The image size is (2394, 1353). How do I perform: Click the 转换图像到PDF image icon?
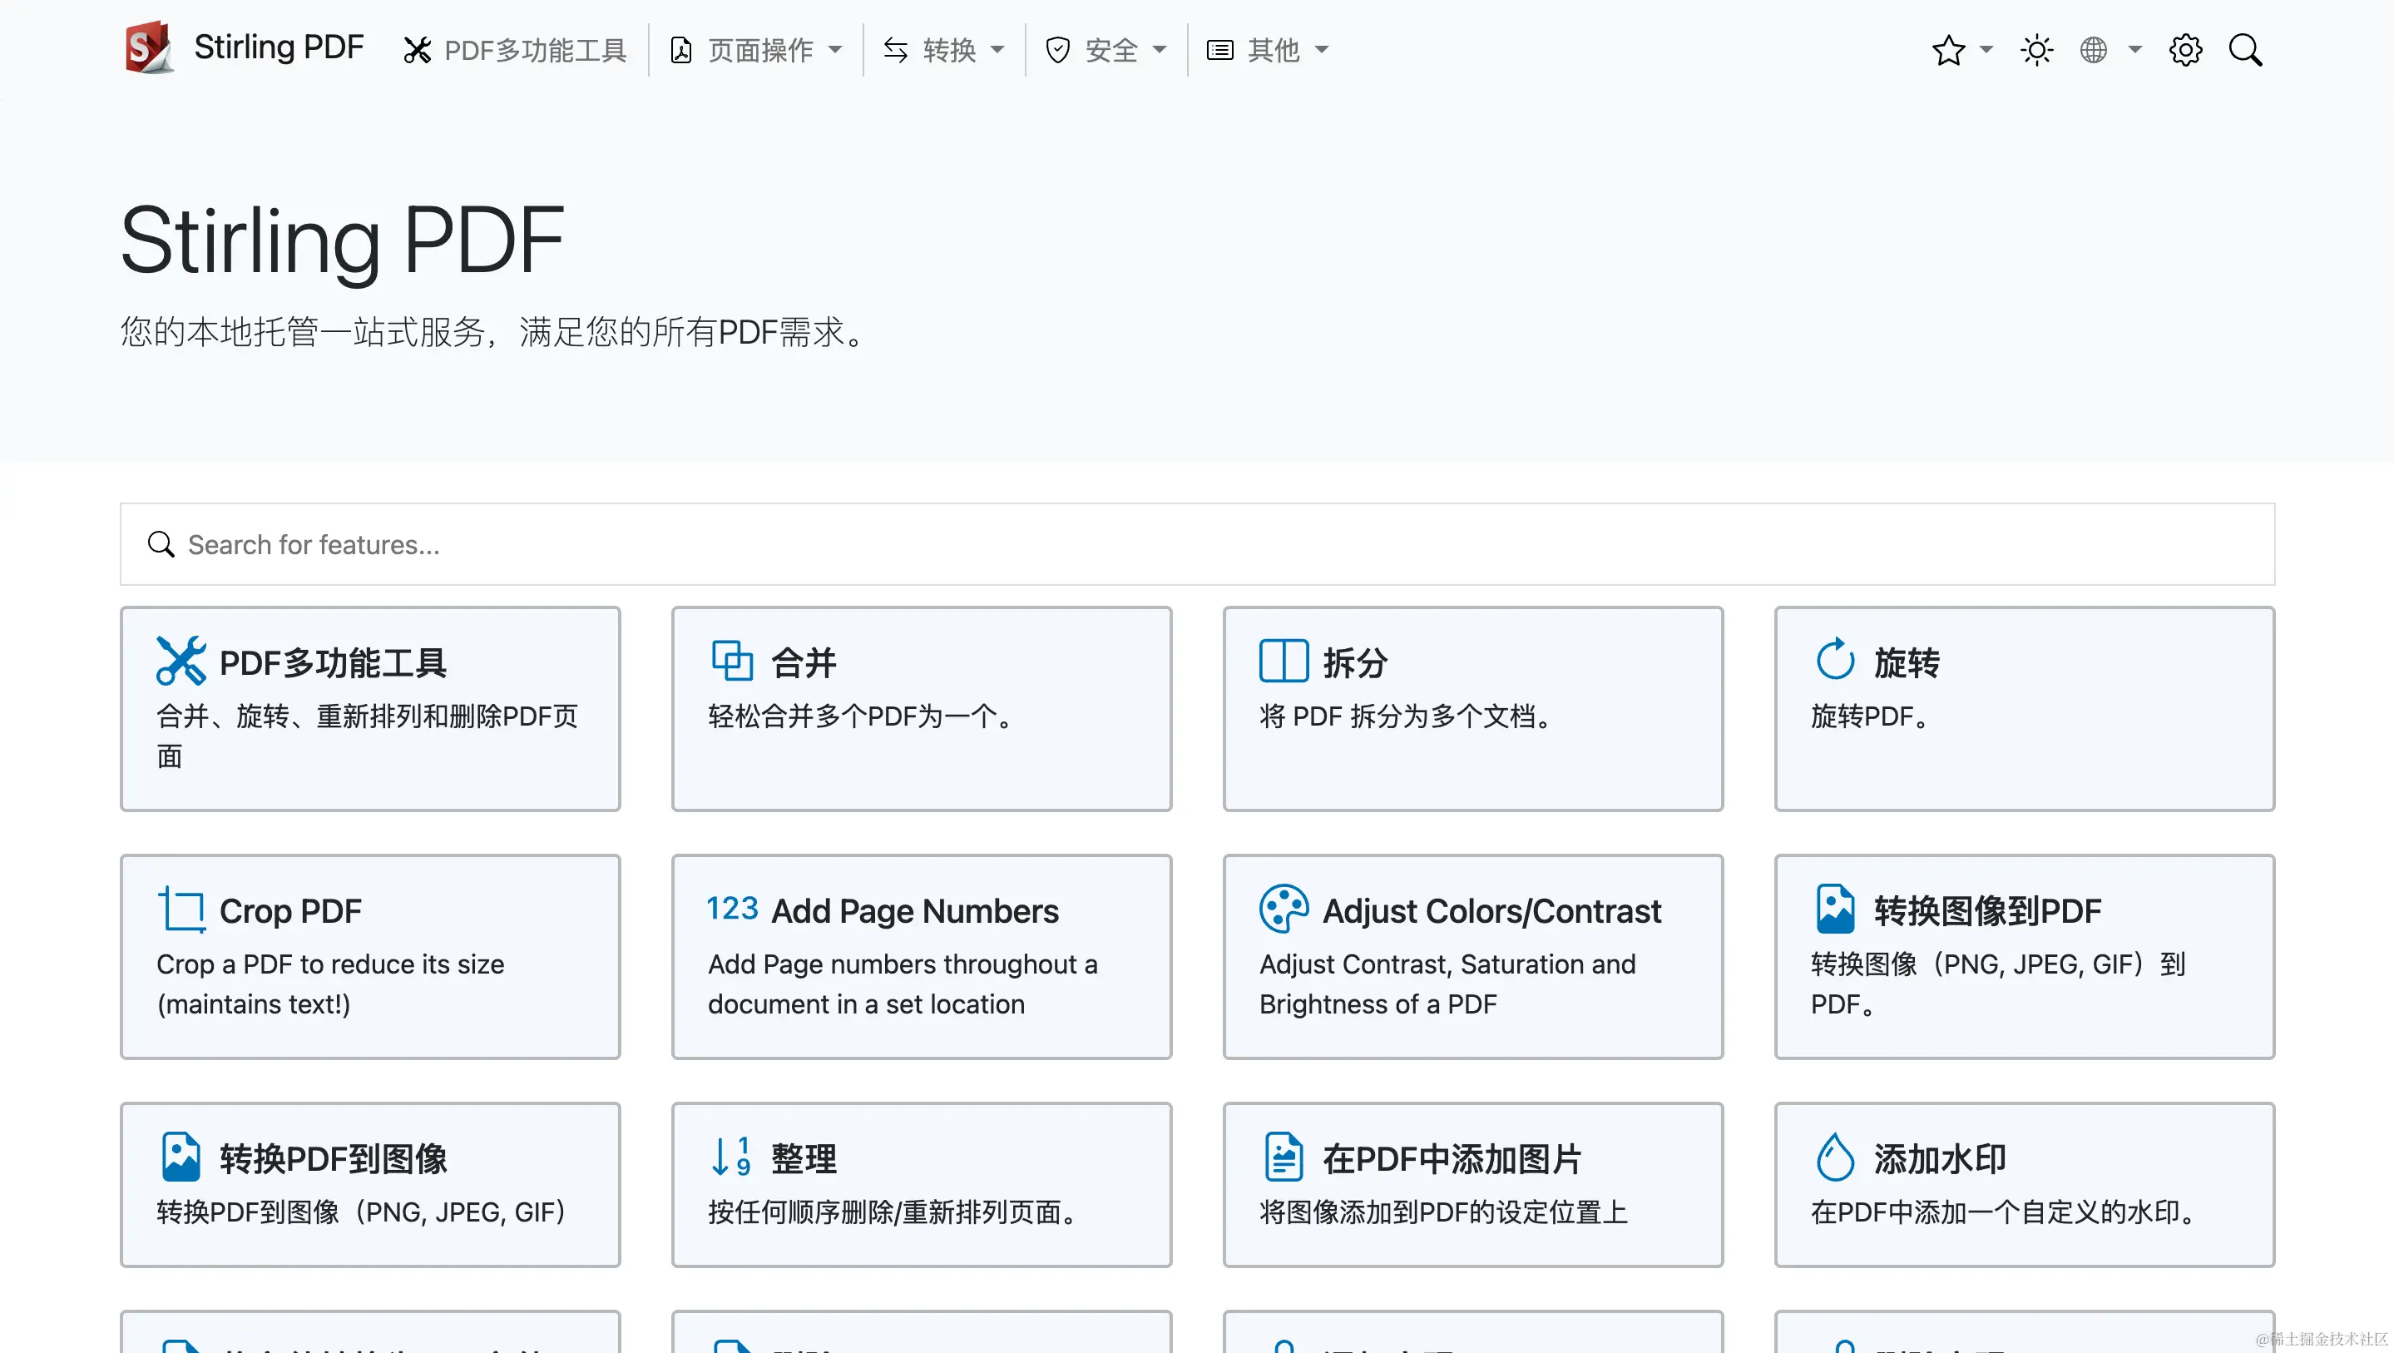pos(1834,909)
